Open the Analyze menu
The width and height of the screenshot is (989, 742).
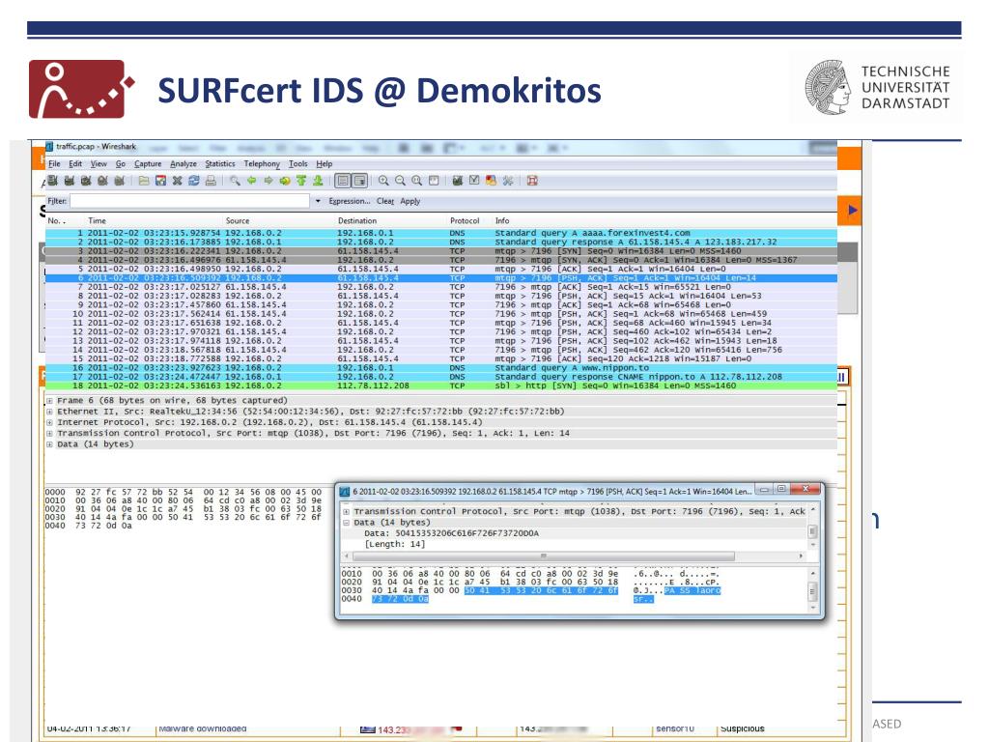point(184,164)
